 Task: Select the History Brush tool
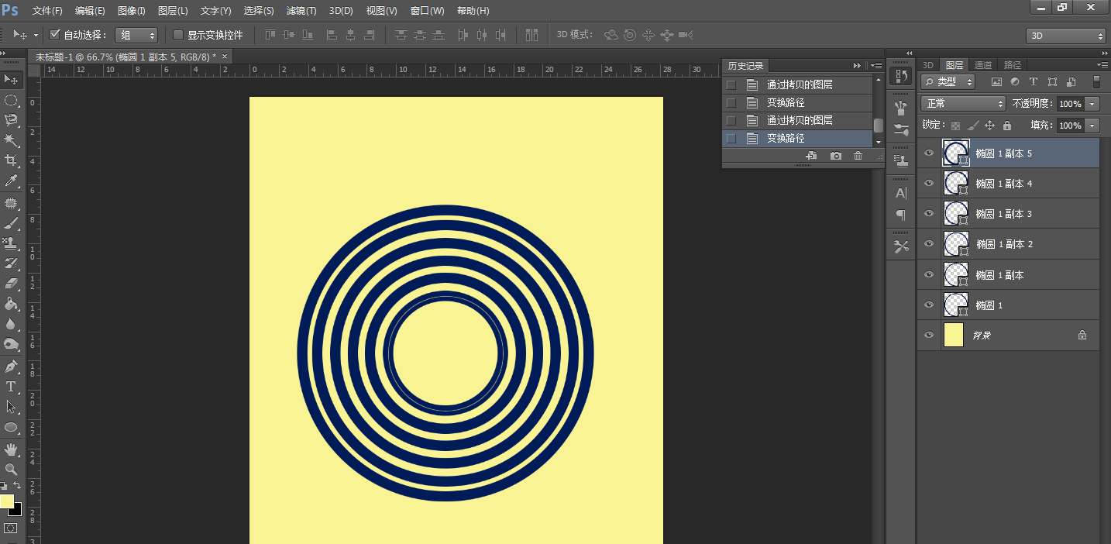pyautogui.click(x=12, y=263)
